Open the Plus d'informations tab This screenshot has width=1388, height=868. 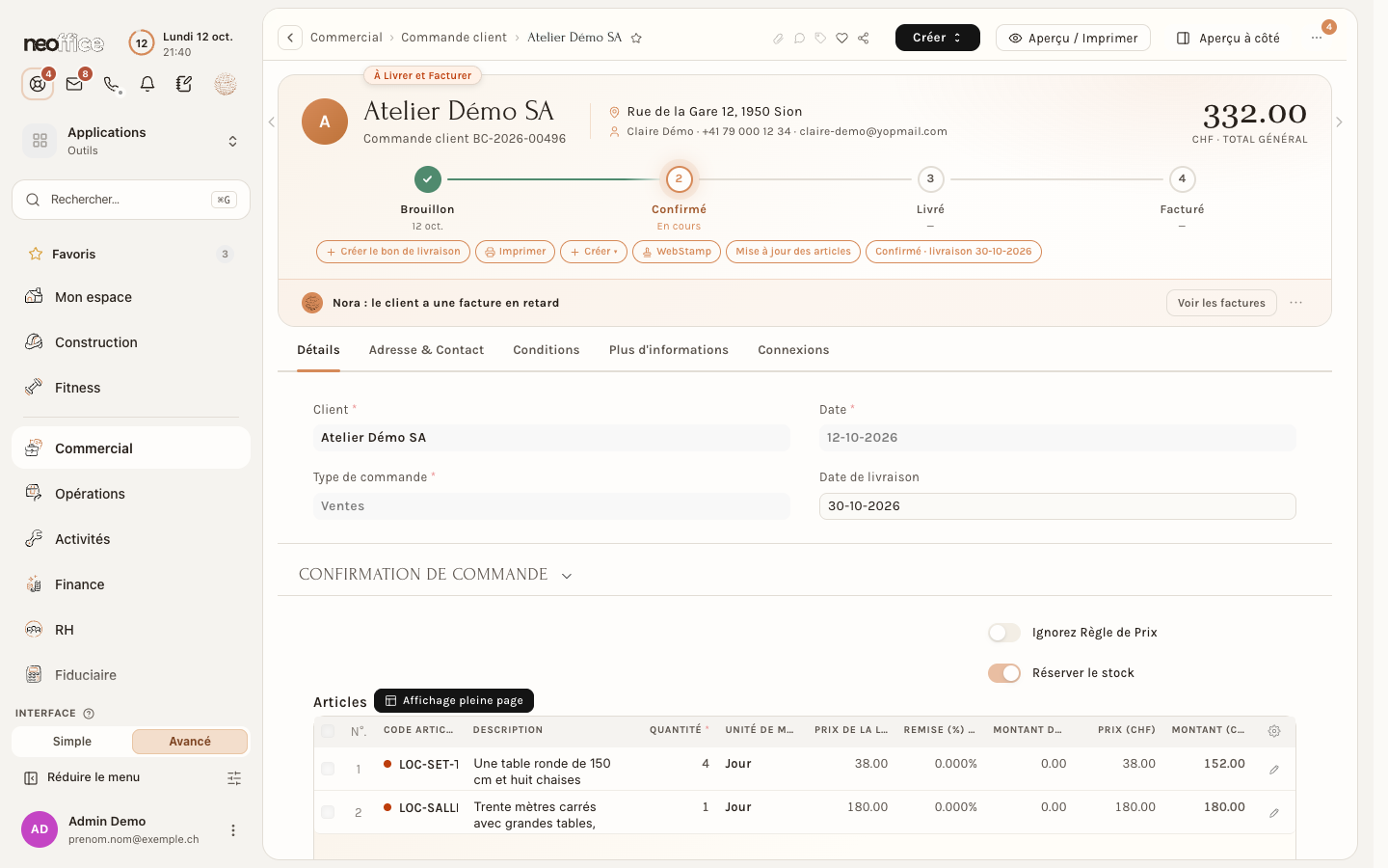point(669,350)
